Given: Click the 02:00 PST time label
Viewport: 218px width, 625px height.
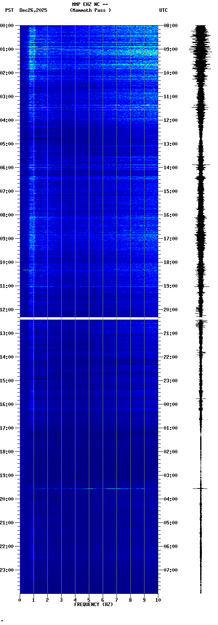Looking at the screenshot, I should [x=7, y=73].
